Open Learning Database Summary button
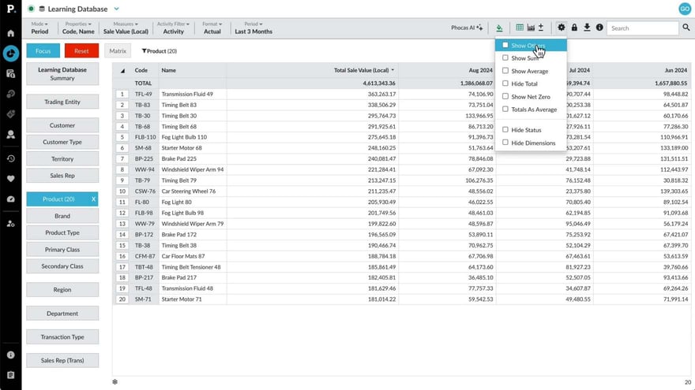The height and width of the screenshot is (390, 695). [62, 74]
